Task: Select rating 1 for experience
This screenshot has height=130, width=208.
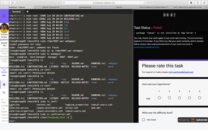Action: [x=159, y=98]
